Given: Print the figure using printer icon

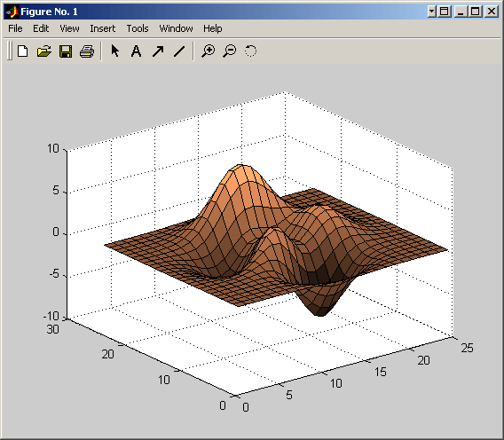Looking at the screenshot, I should coord(87,51).
